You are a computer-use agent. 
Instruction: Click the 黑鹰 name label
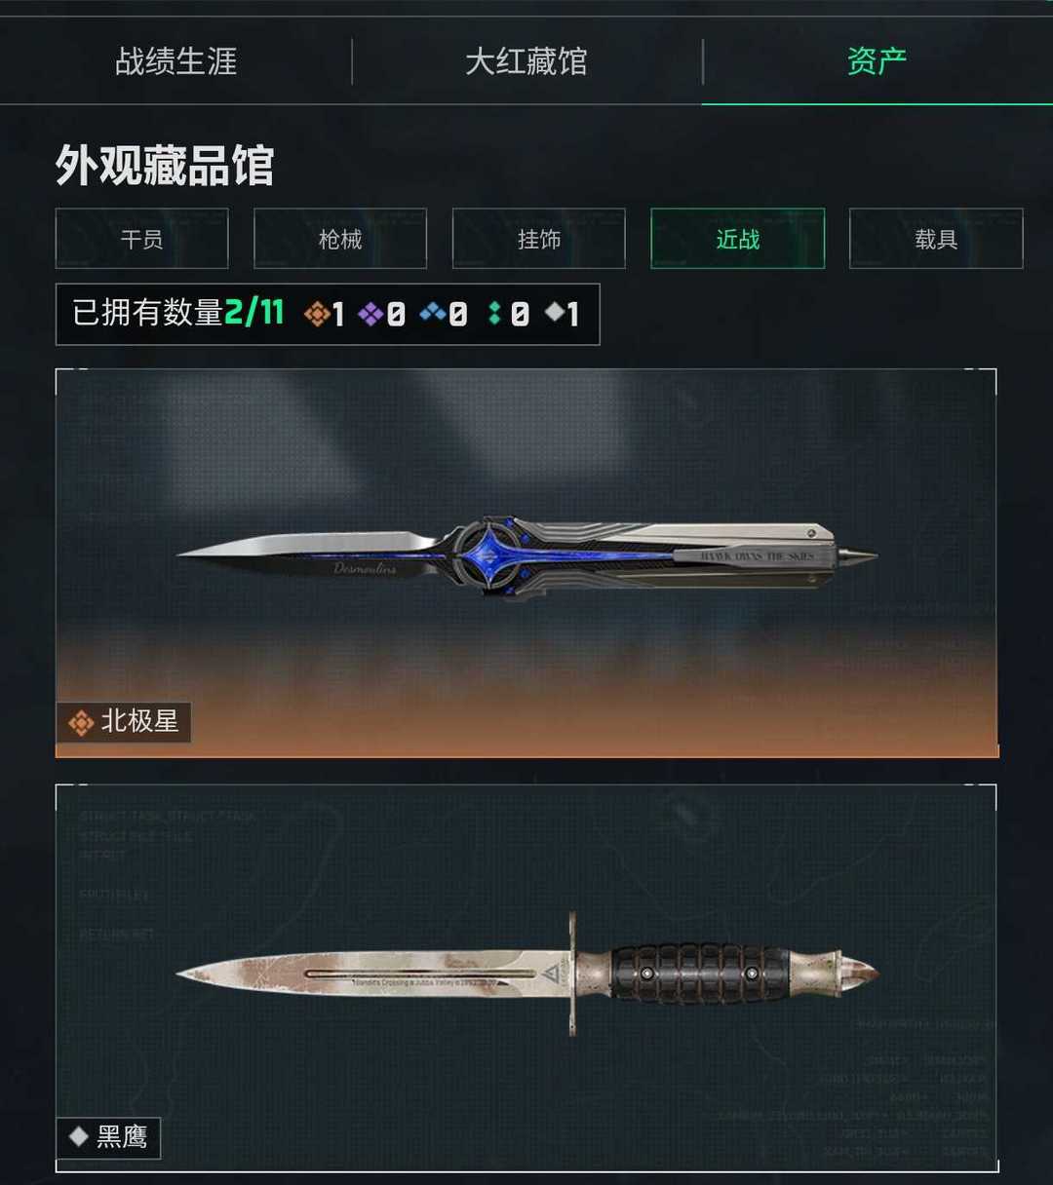click(x=122, y=1137)
